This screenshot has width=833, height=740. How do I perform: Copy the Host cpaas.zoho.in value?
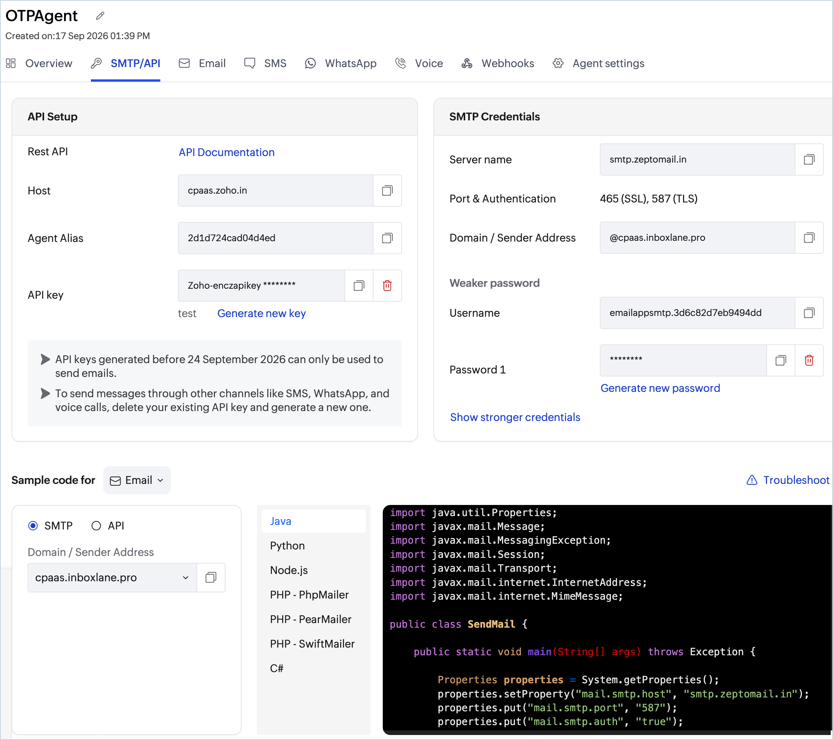click(x=387, y=191)
